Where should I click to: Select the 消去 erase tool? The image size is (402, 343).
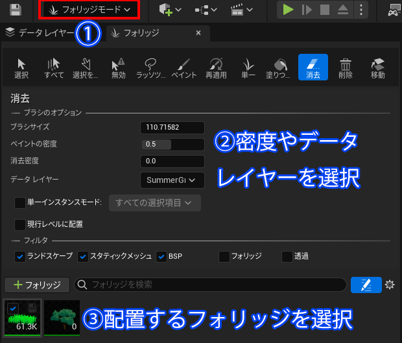point(313,67)
